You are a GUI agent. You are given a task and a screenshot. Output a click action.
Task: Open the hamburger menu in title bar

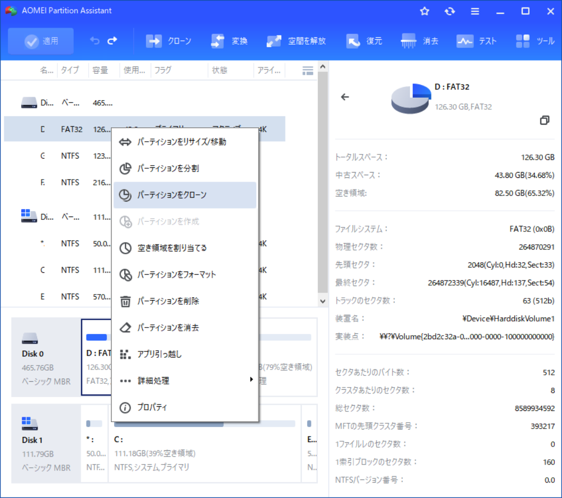pyautogui.click(x=475, y=11)
